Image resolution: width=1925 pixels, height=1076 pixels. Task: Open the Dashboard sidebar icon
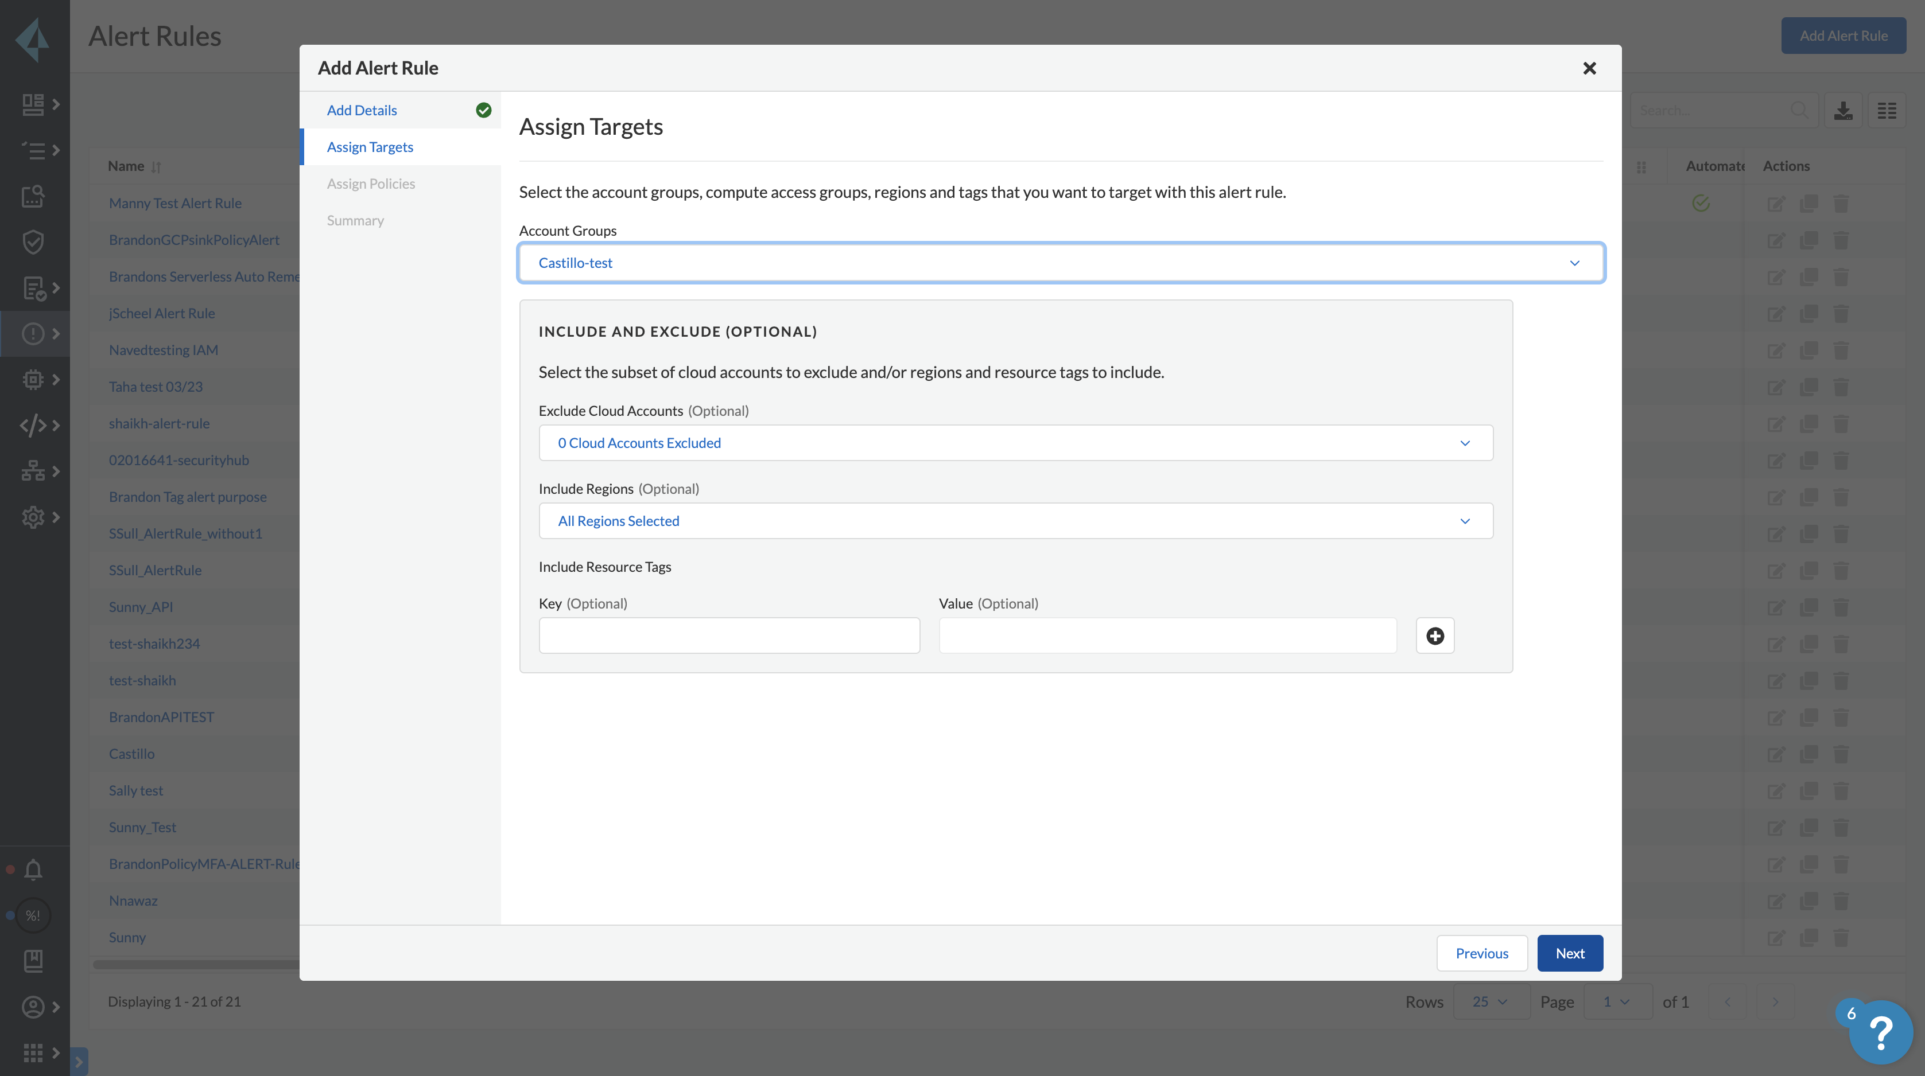34,104
